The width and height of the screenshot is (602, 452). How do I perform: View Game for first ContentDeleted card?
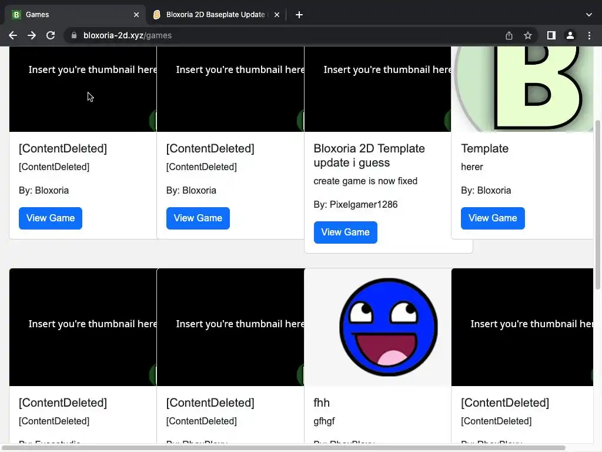coord(51,218)
